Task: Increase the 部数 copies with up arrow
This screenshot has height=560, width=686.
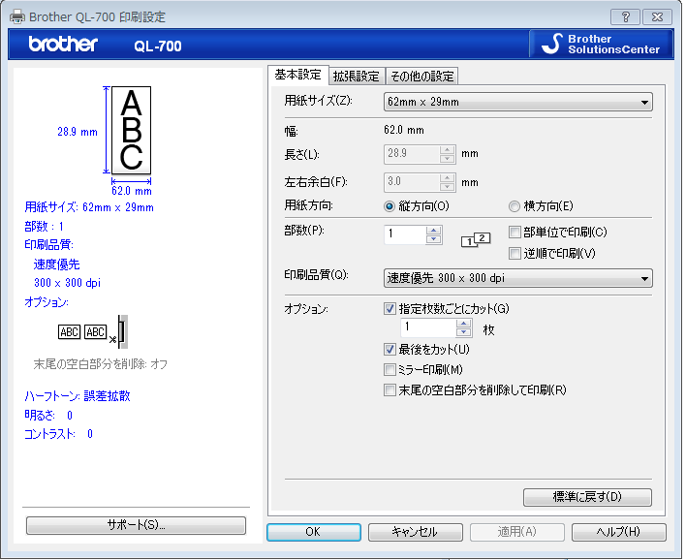Action: (x=433, y=231)
